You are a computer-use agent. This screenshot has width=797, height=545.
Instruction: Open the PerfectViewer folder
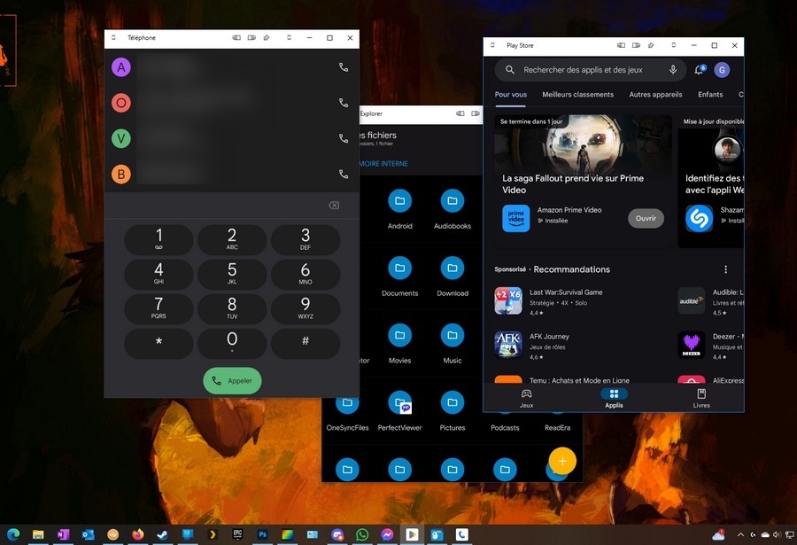399,404
